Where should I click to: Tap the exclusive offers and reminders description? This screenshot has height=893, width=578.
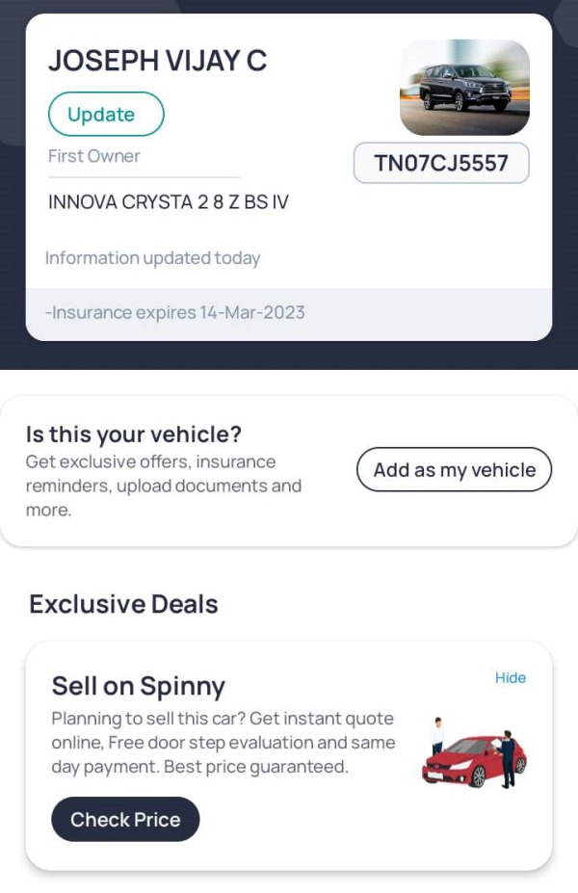(x=164, y=486)
